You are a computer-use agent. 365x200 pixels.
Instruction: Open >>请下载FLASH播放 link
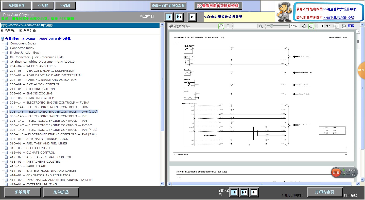[x=338, y=17]
